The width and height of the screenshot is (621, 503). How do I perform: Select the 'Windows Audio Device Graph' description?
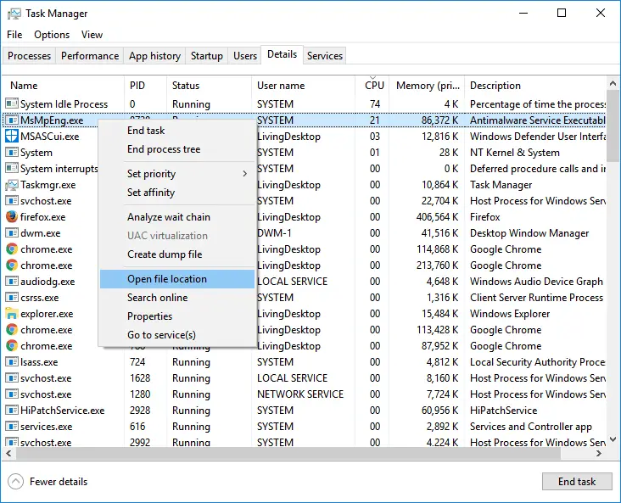point(536,282)
